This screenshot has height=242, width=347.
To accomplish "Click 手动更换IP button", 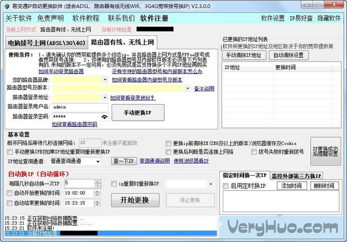I will 138,112.
